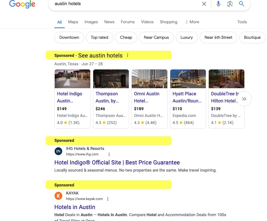
Task: Apply the Downtown filter chip
Action: (69, 37)
